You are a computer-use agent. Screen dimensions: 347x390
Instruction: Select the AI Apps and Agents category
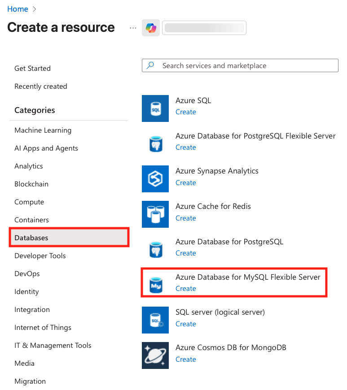coord(46,148)
